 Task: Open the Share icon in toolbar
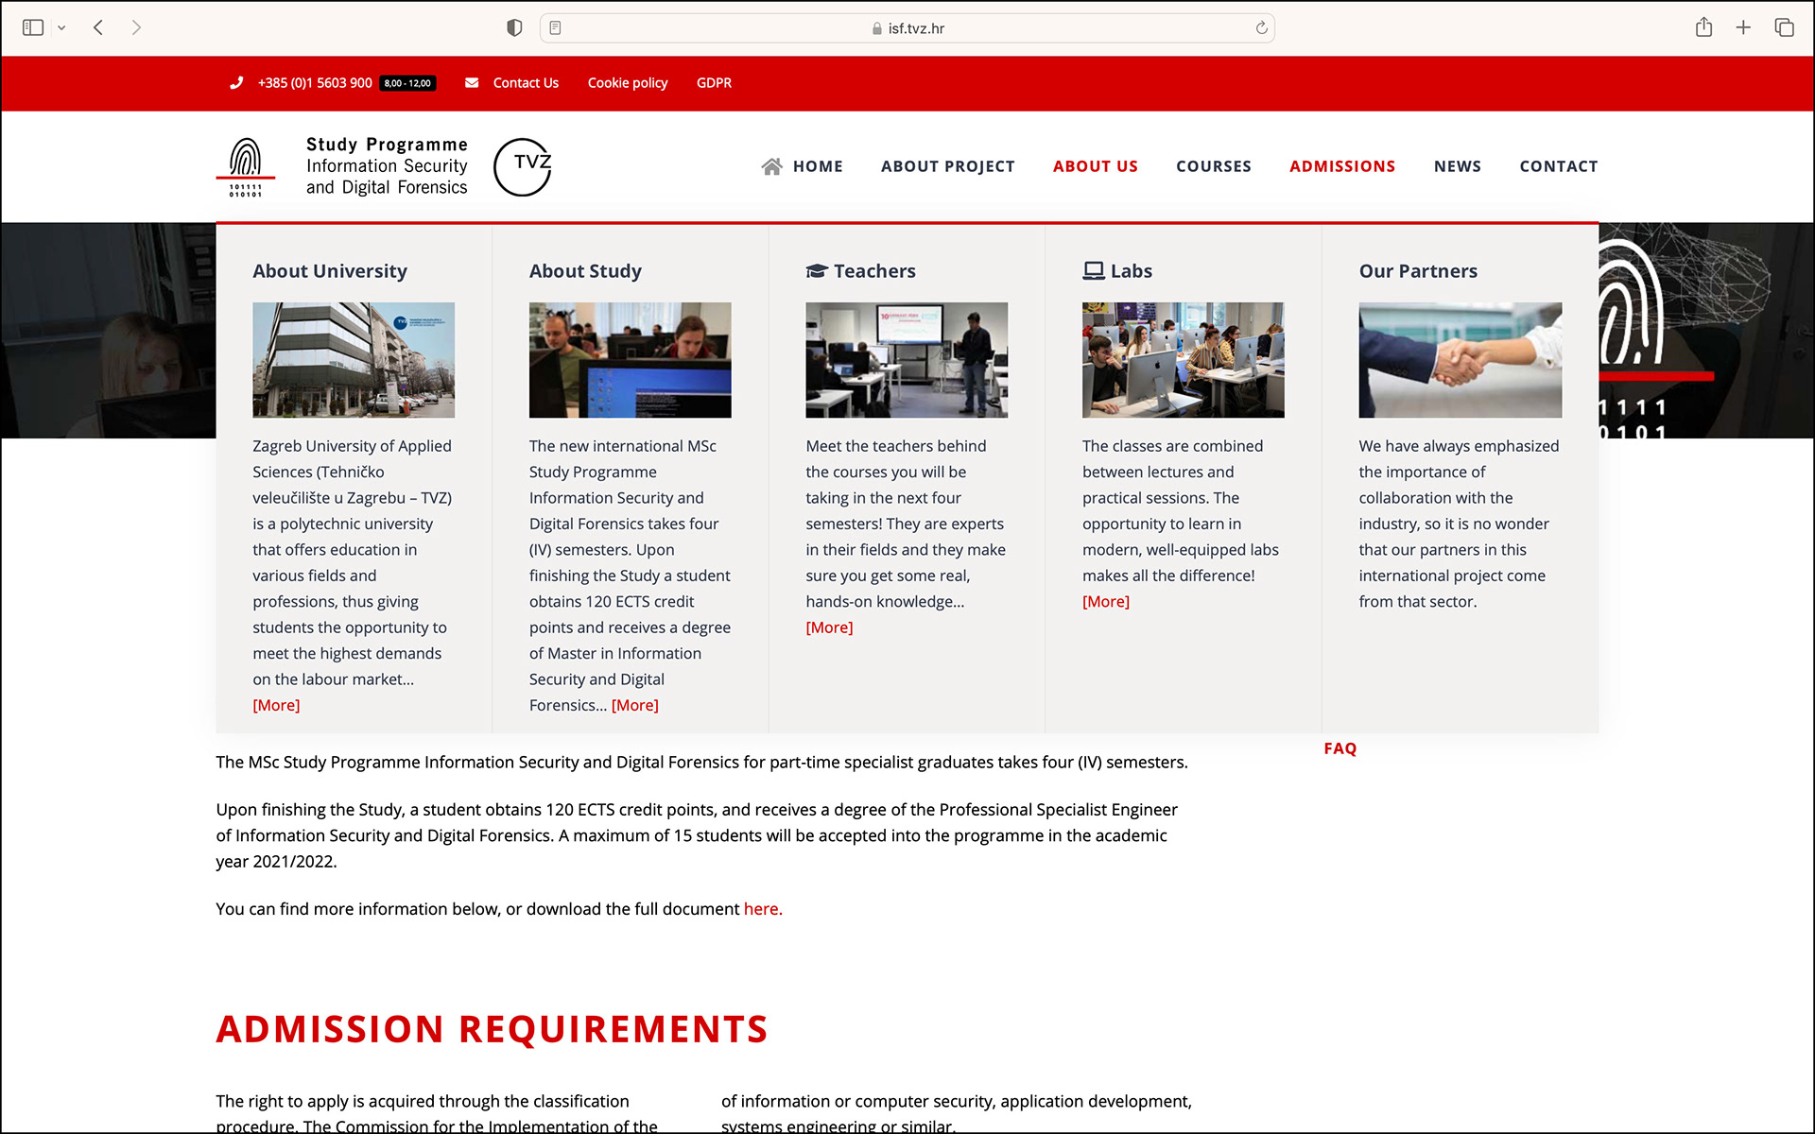tap(1703, 27)
